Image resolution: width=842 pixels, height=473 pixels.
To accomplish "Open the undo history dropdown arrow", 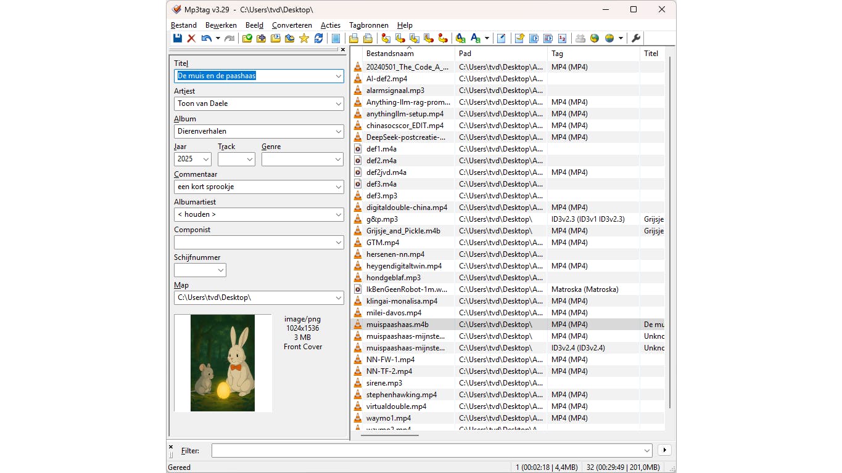I will coord(218,38).
